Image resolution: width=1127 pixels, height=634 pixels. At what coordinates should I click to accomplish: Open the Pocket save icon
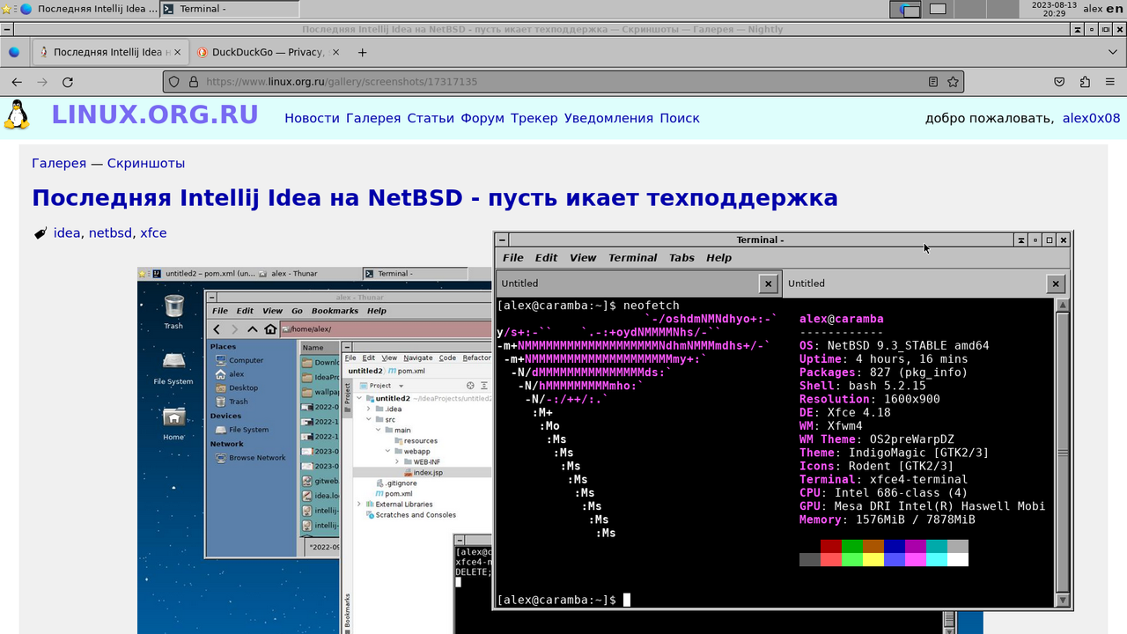(x=1060, y=82)
